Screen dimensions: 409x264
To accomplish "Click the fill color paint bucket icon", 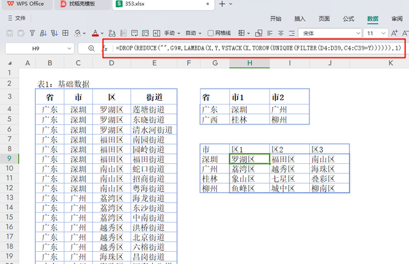I will click(77, 33).
